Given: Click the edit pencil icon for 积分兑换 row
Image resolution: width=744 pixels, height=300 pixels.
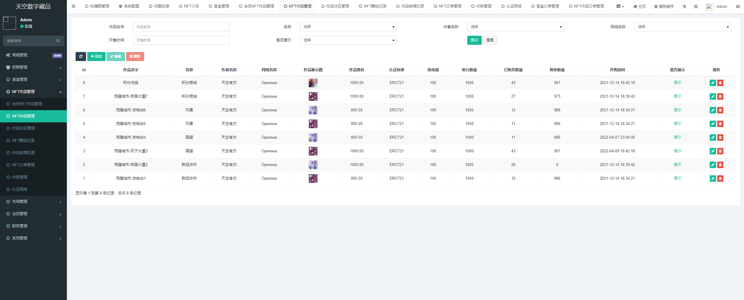Looking at the screenshot, I should pyautogui.click(x=713, y=83).
